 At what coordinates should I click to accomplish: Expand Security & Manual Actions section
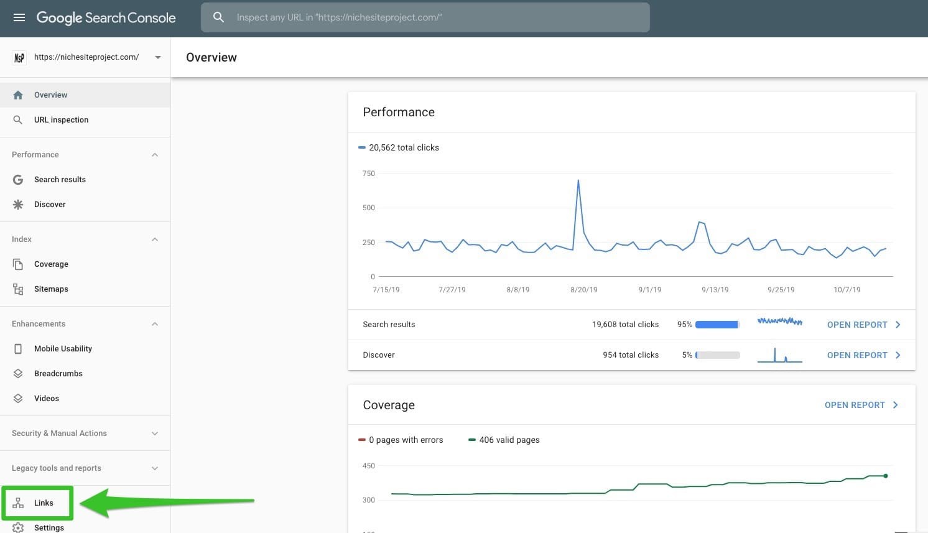click(x=155, y=433)
